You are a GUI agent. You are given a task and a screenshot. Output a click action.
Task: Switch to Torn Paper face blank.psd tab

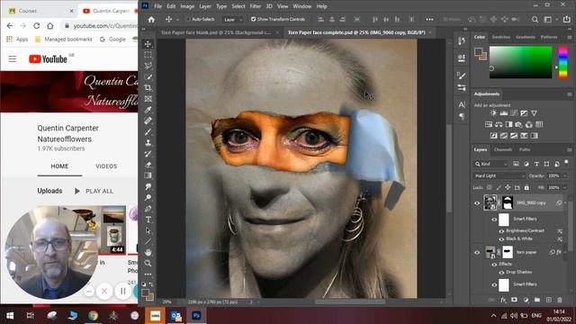pyautogui.click(x=216, y=32)
